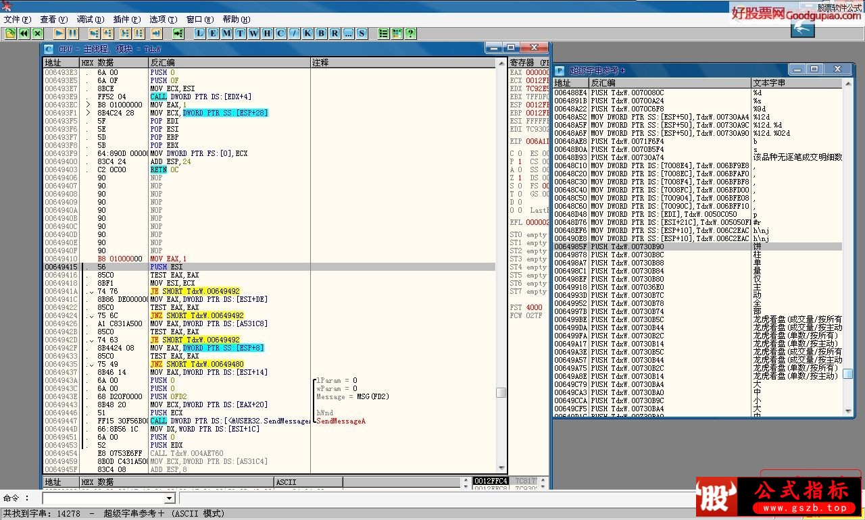Image resolution: width=865 pixels, height=520 pixels.
Task: Click the 命令 command input field
Action: (x=103, y=498)
